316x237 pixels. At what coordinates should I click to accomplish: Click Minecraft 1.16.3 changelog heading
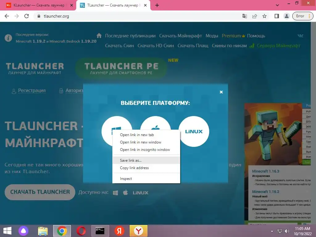coord(265,171)
